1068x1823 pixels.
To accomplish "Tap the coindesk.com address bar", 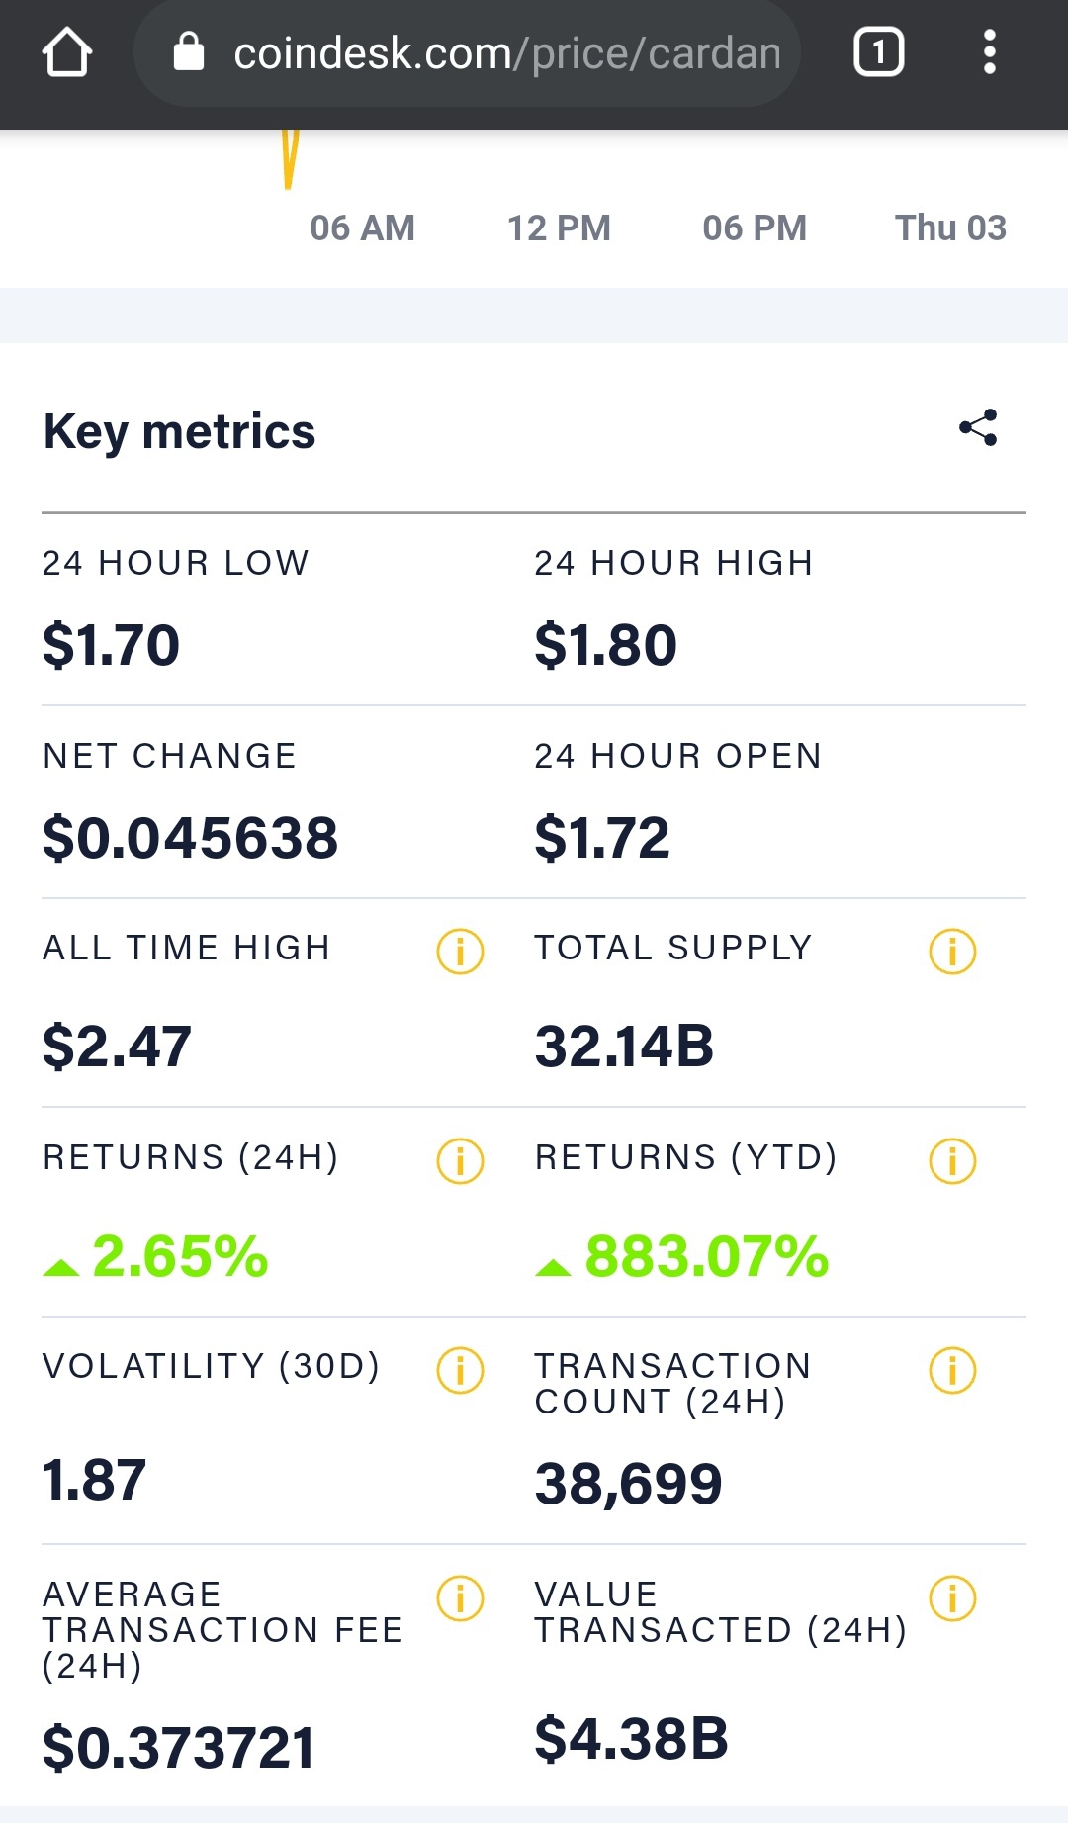I will [x=467, y=53].
